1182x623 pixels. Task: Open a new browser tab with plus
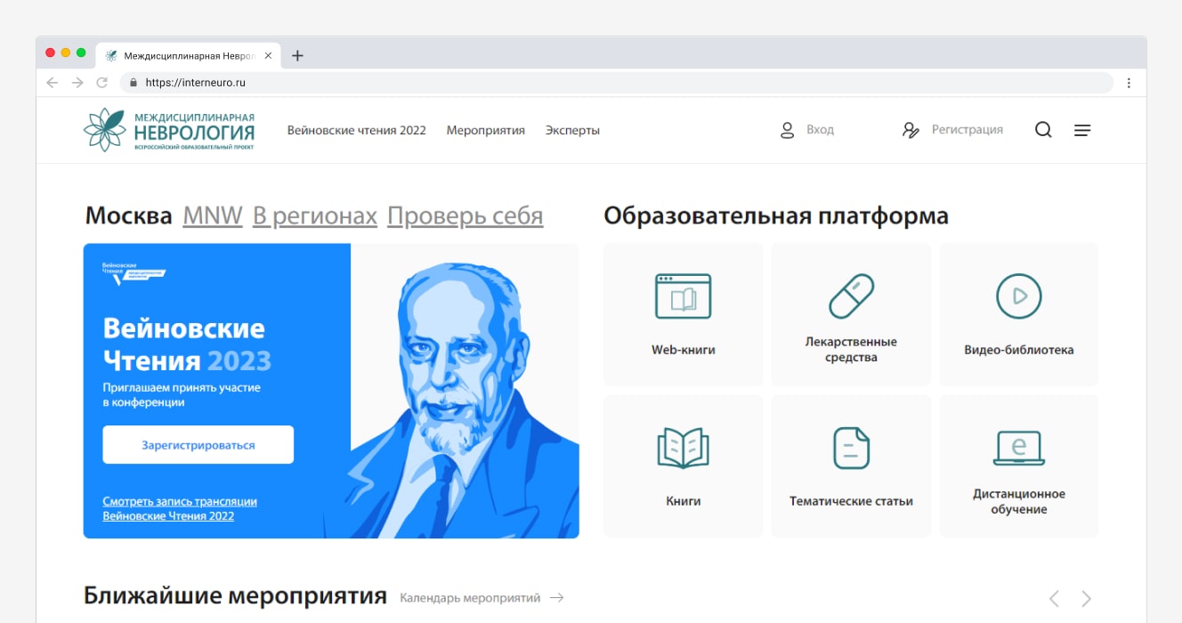[x=297, y=55]
